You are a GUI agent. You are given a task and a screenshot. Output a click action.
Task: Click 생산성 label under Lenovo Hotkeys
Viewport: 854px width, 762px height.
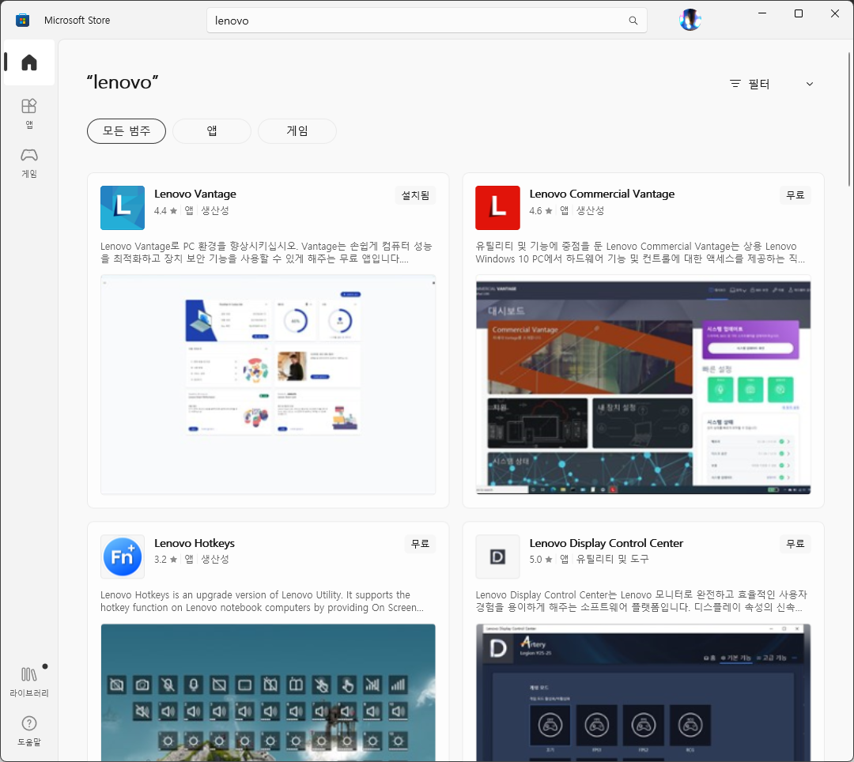point(215,559)
